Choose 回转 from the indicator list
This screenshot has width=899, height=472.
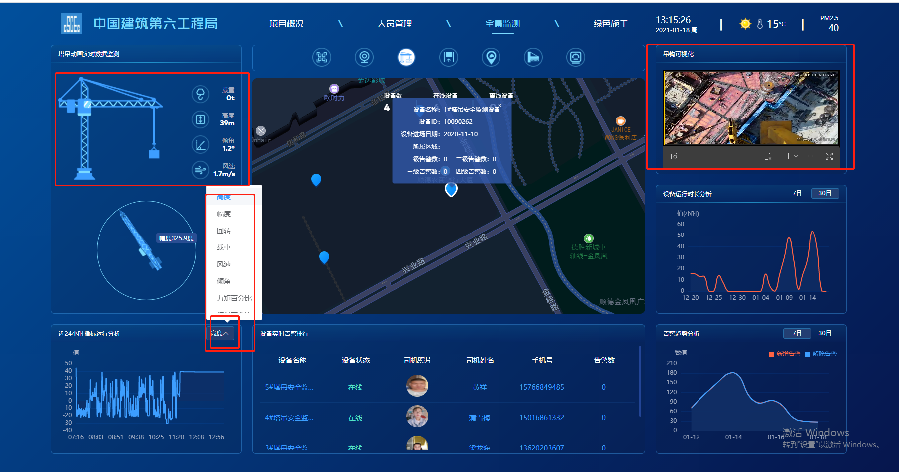click(x=224, y=231)
